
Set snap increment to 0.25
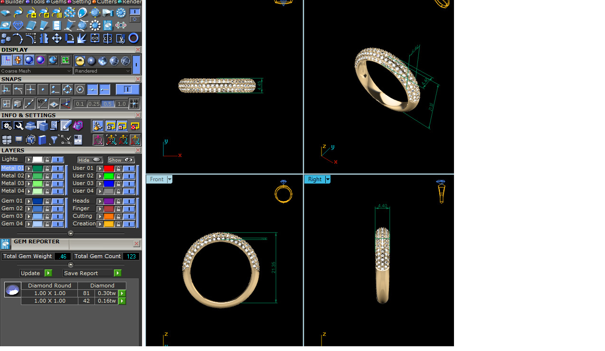click(x=94, y=104)
